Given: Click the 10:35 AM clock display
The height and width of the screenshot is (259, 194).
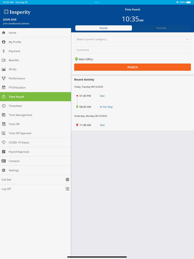Looking at the screenshot, I should [x=132, y=19].
